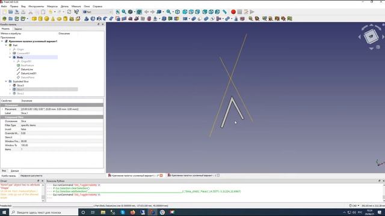Open the Справка menu
The height and width of the screenshot is (216, 385).
point(97,7)
